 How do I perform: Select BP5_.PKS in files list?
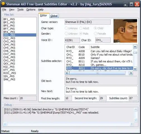point(20,26)
